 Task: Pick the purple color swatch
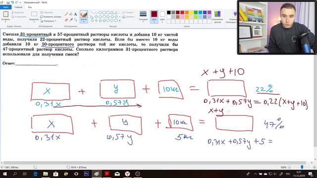point(209,12)
